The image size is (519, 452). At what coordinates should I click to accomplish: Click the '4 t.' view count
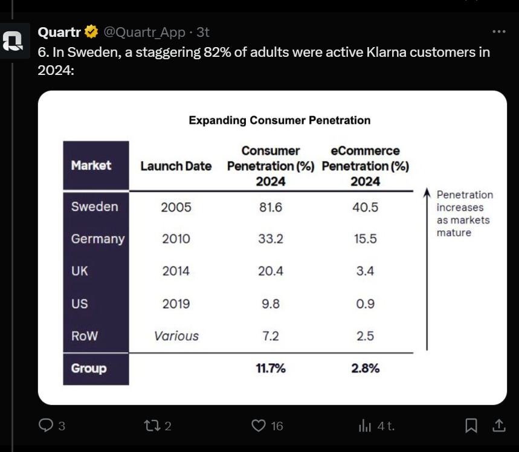click(x=386, y=426)
